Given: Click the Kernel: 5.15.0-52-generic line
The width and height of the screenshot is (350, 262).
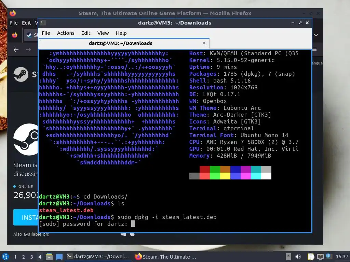Looking at the screenshot, I should [x=232, y=60].
